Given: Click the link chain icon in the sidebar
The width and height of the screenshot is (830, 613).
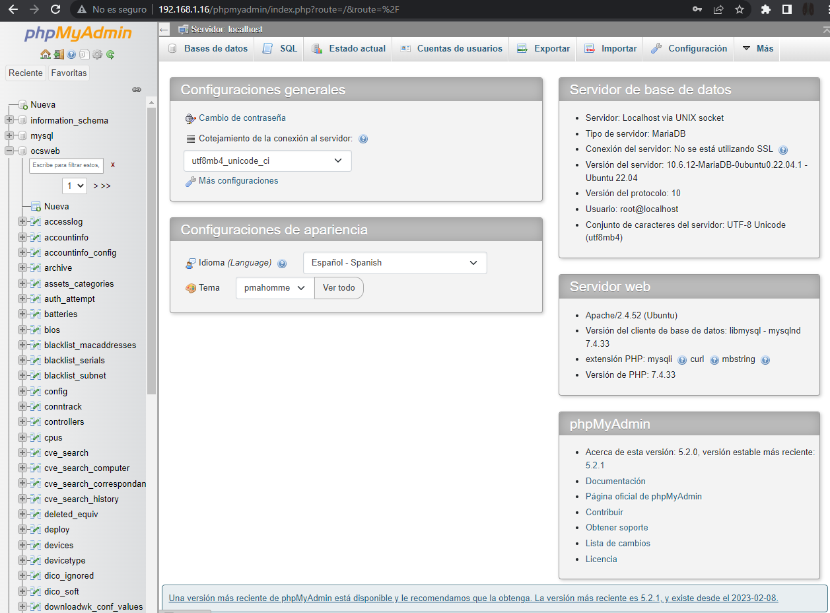Looking at the screenshot, I should (x=137, y=89).
